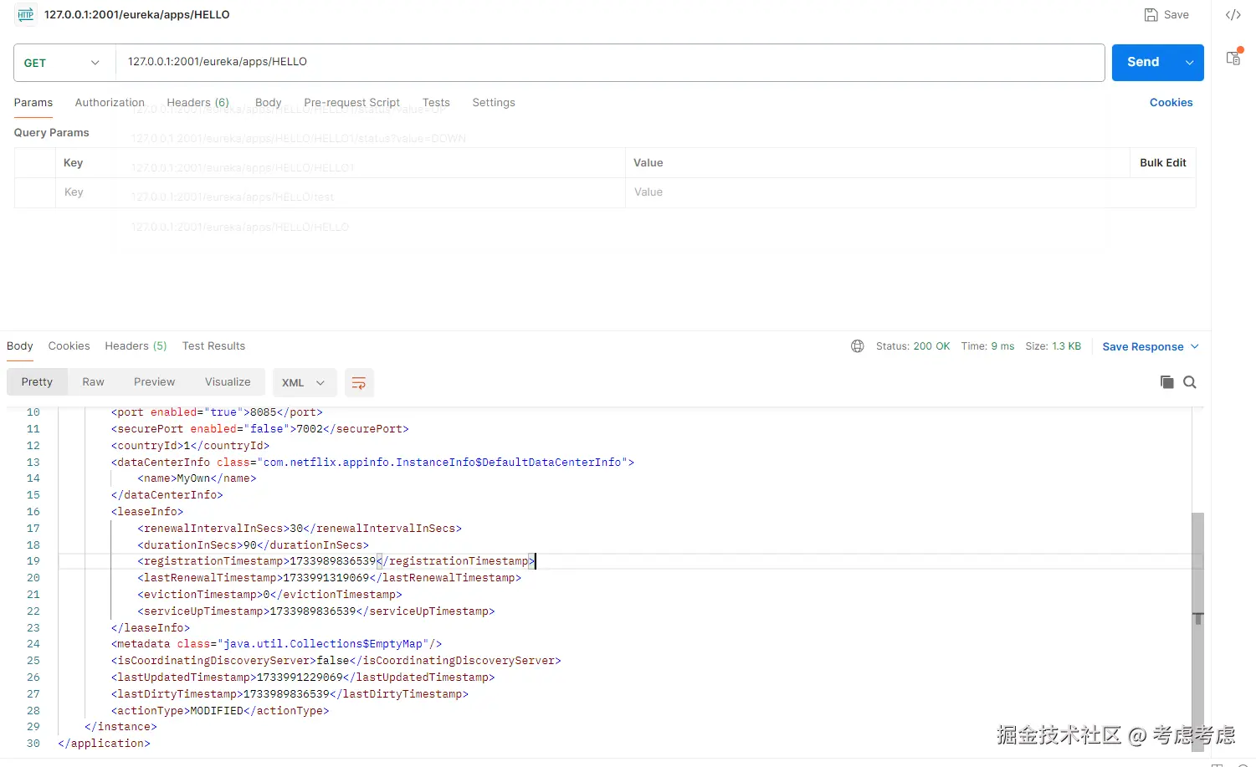Click the Size: 1.3 KB text
This screenshot has height=767, width=1256.
[x=1053, y=346]
